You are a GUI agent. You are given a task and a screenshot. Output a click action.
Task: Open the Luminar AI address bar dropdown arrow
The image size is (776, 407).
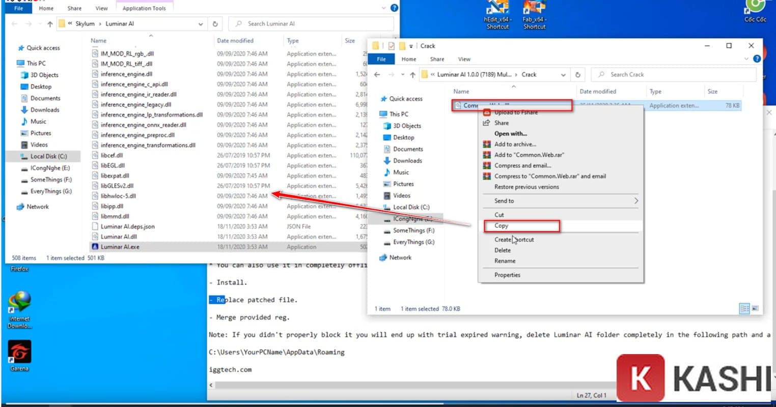point(200,23)
